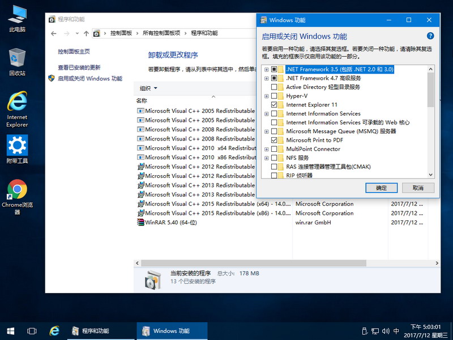
Task: Select WinRAR 5.40 (64-位) row
Action: (x=280, y=222)
